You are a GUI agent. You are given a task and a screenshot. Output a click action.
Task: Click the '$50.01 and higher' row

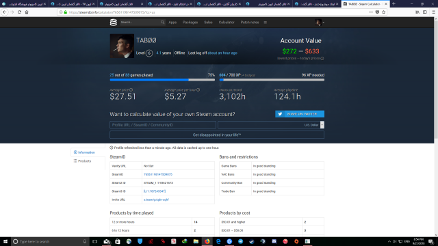click(272, 222)
